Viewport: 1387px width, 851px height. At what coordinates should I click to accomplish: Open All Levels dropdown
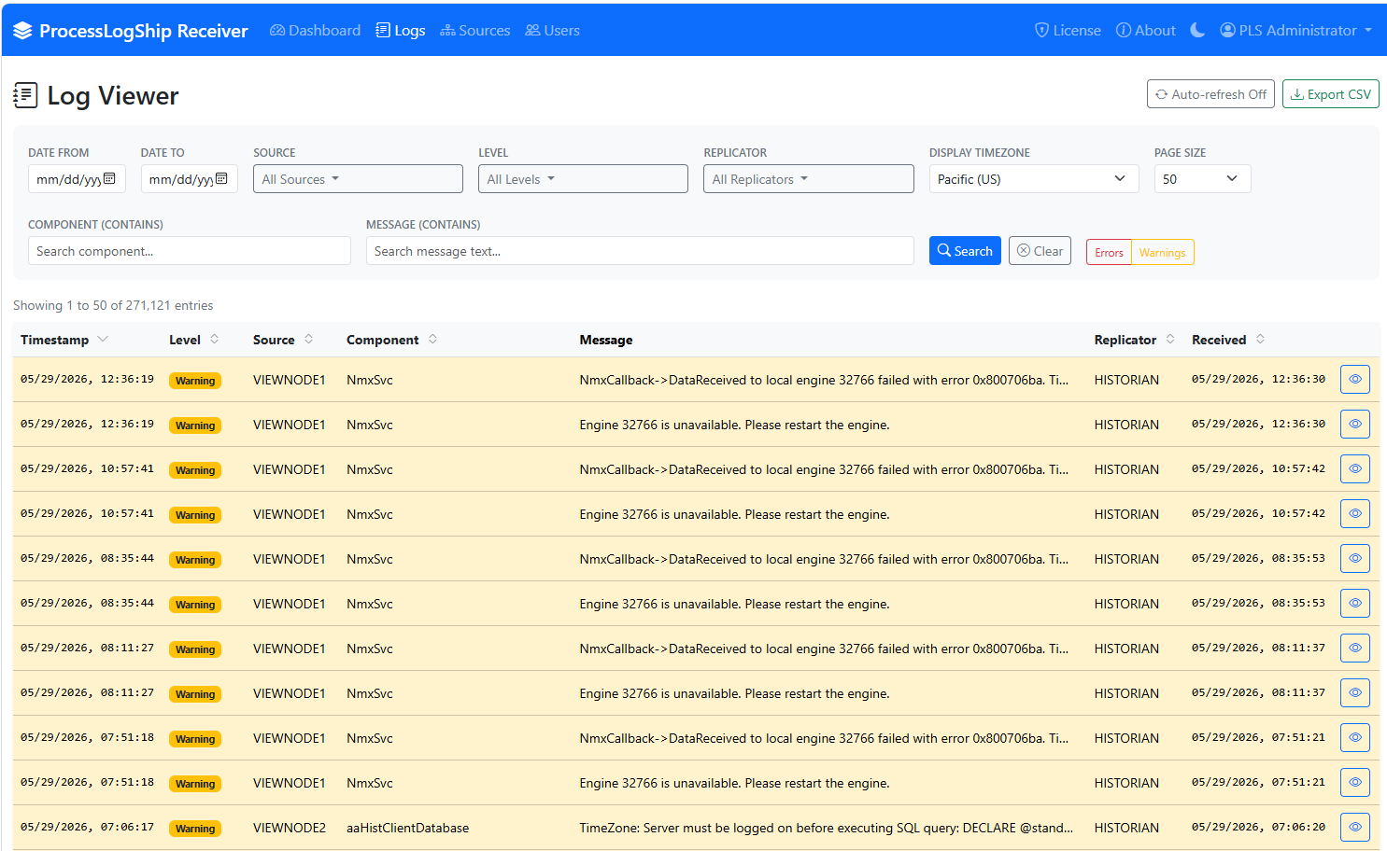pos(583,179)
